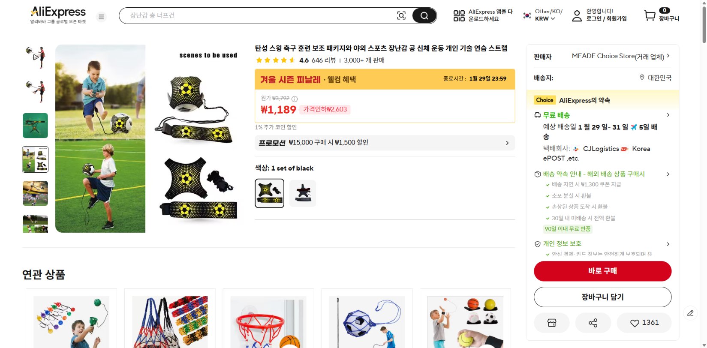Viewport: 707px width, 348px height.
Task: Expand the 개인 정보 보호 section
Action: pos(668,244)
